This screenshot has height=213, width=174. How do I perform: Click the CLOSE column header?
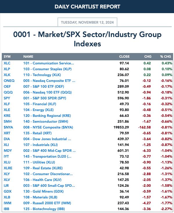pos(124,57)
